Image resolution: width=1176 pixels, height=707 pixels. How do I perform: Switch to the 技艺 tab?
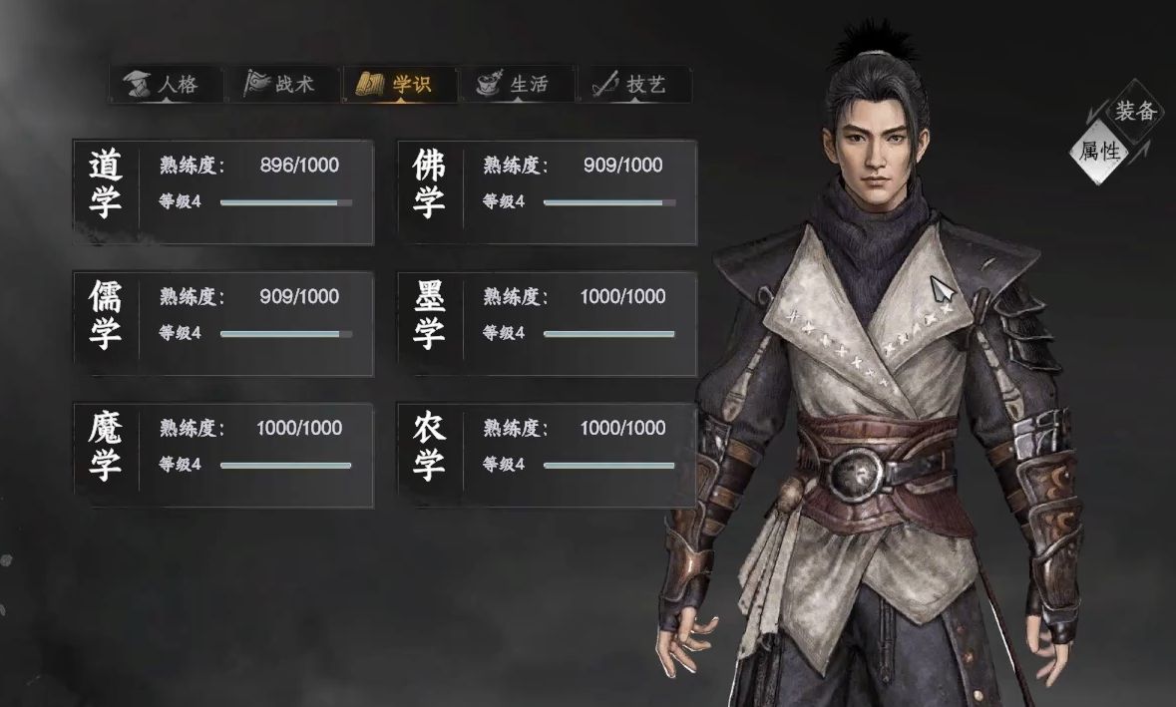click(x=633, y=84)
